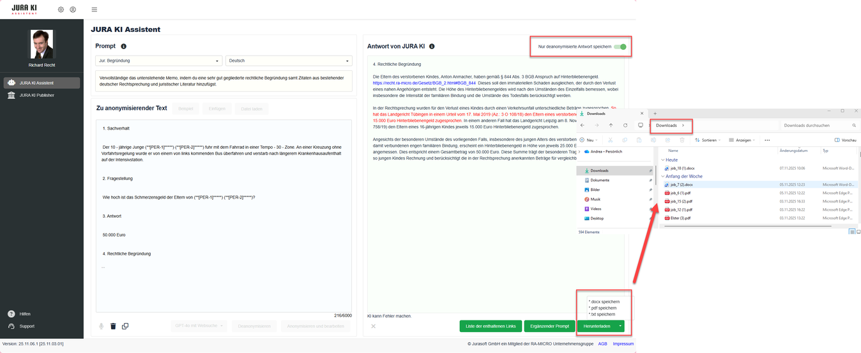Screen dimensions: 861x353
Task: Click the question mark Hilfen icon
Action: pos(11,314)
